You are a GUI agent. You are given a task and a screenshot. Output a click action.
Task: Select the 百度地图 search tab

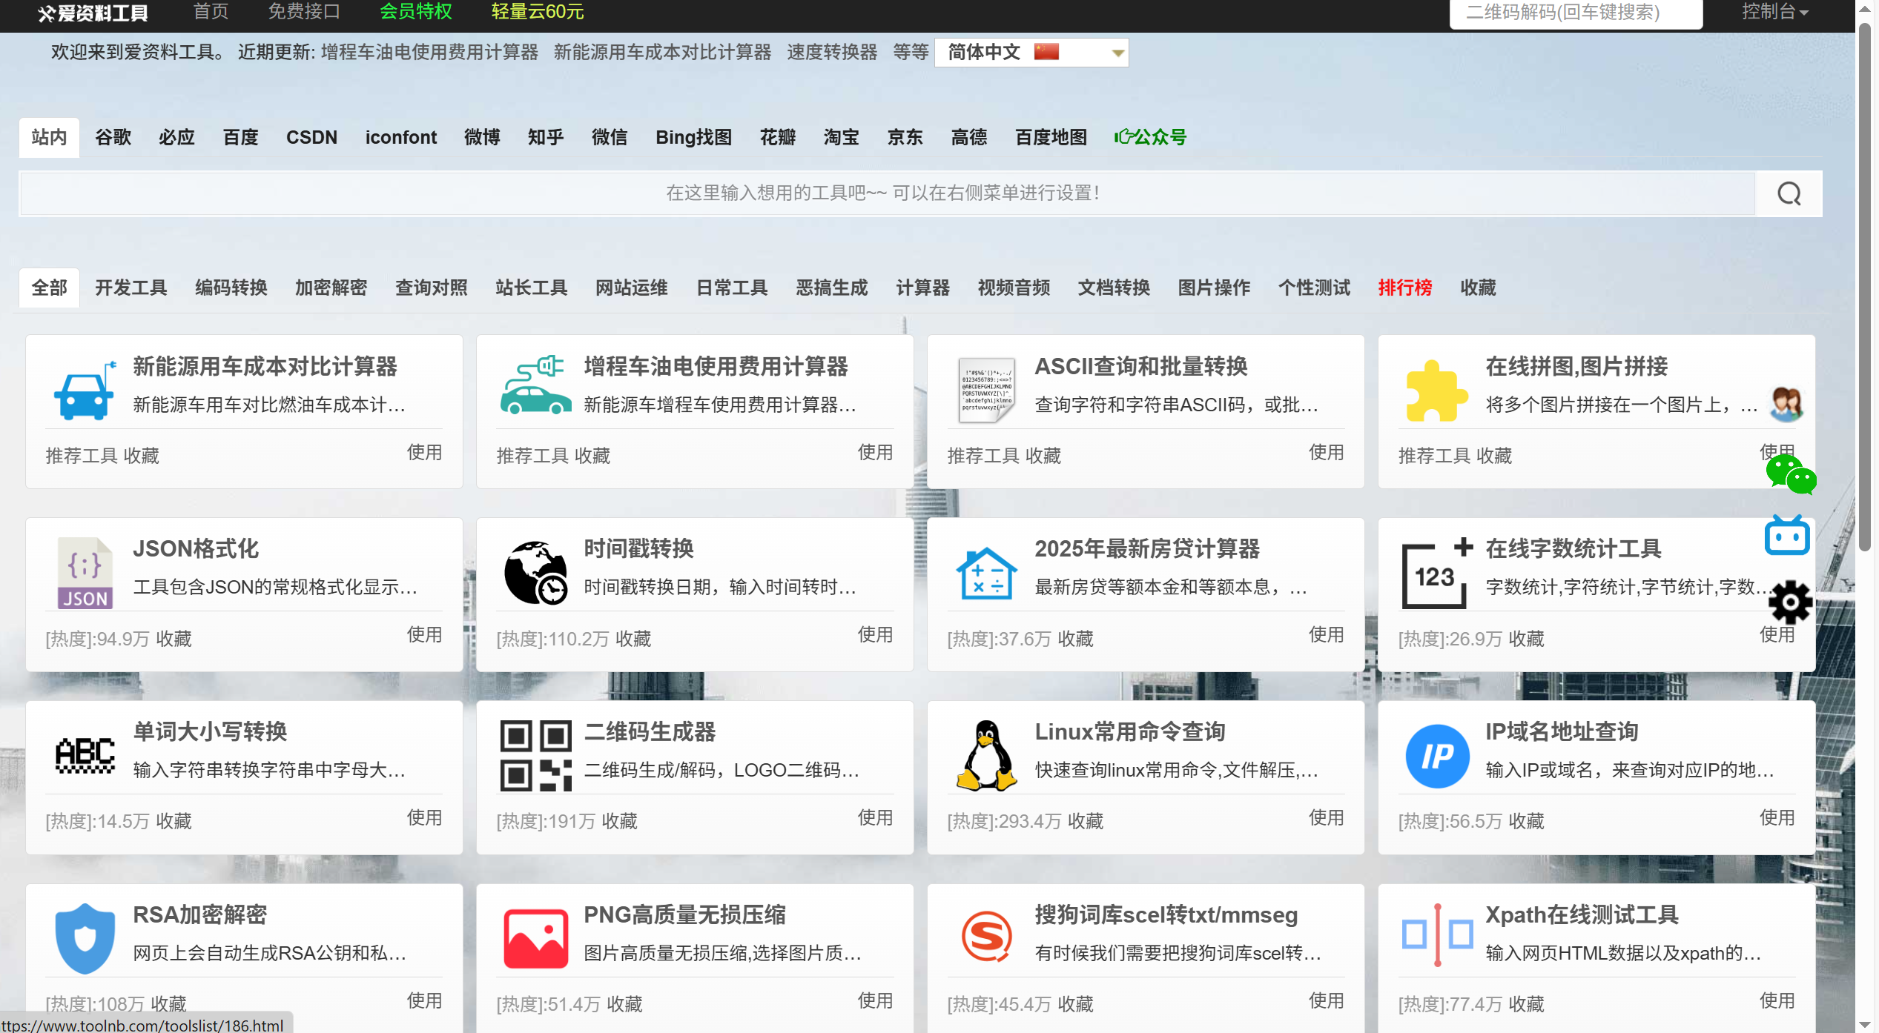click(x=1051, y=137)
